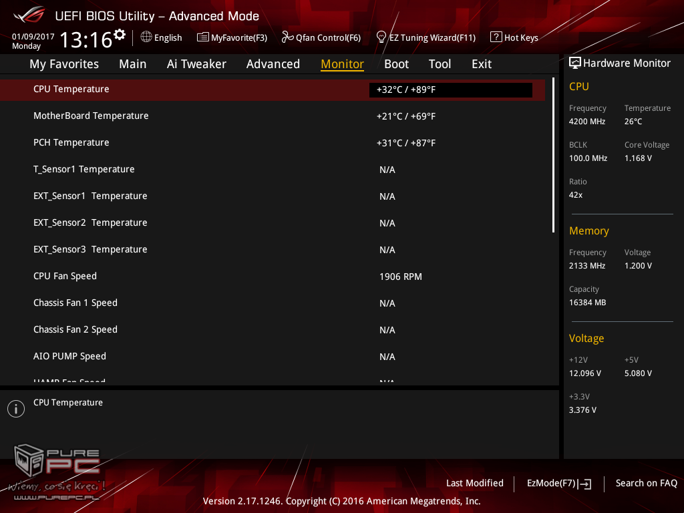Open the Advanced tab

[273, 64]
